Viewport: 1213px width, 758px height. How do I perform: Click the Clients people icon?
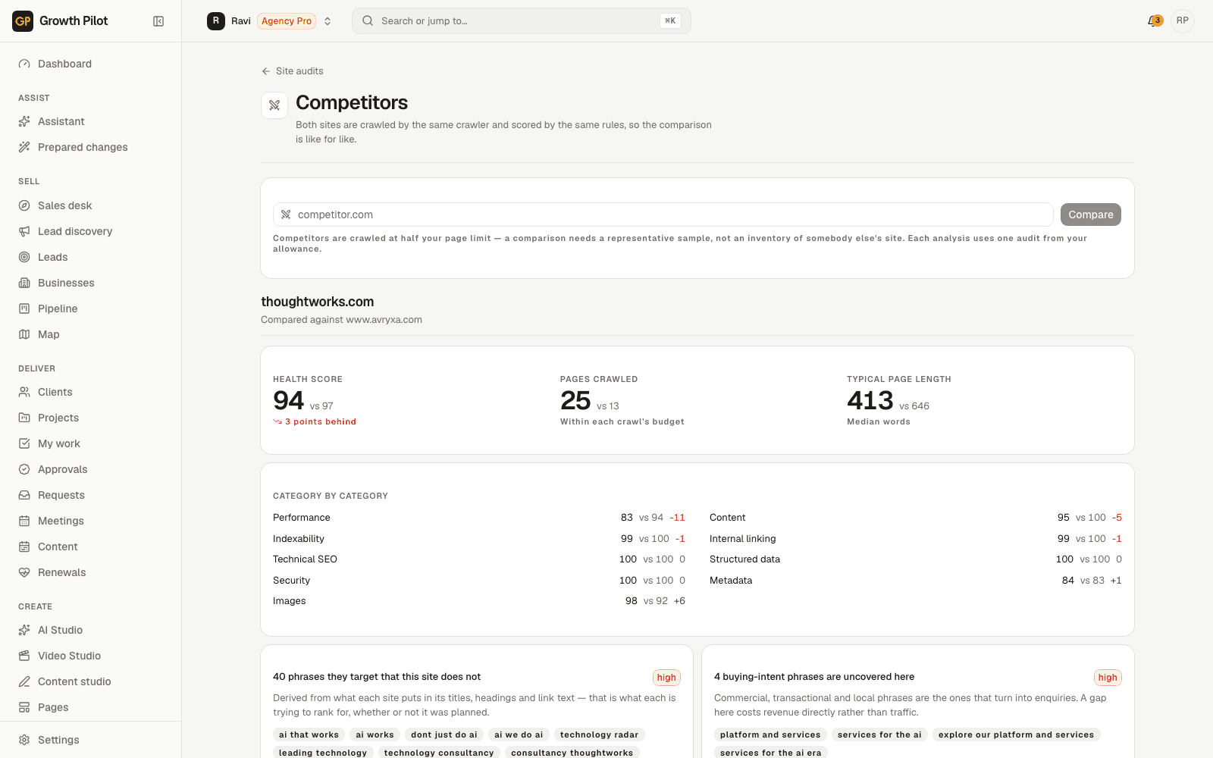coord(24,392)
